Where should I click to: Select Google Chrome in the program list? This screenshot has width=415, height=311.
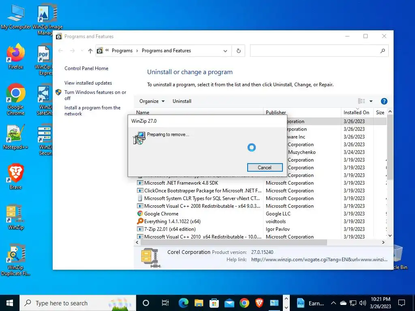pos(261,214)
